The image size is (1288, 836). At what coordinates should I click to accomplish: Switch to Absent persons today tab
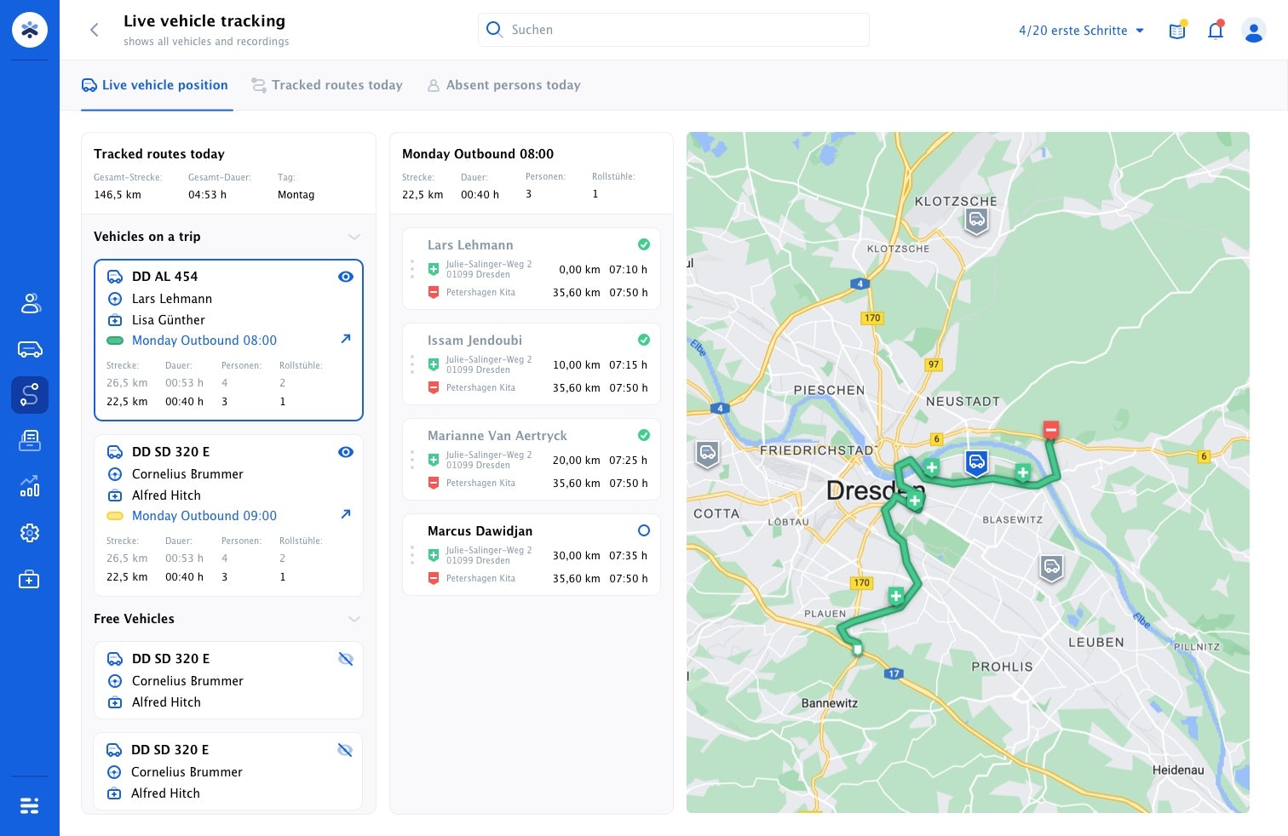pos(503,85)
